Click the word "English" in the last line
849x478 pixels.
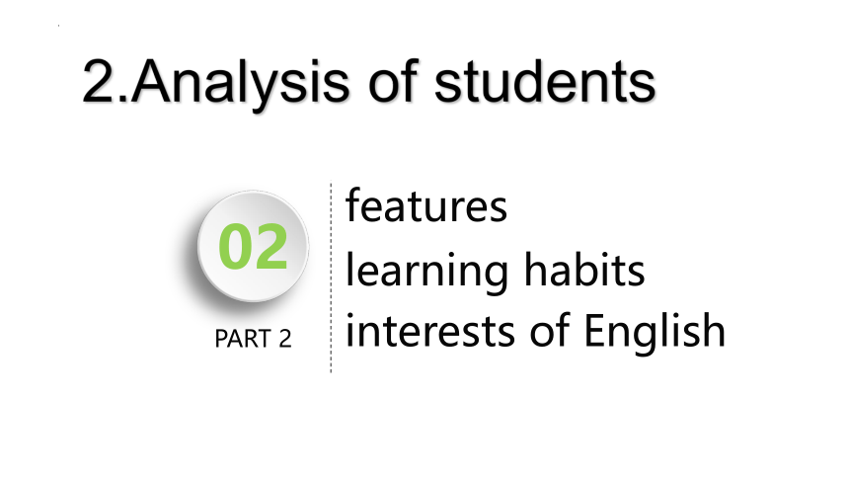[x=655, y=332]
